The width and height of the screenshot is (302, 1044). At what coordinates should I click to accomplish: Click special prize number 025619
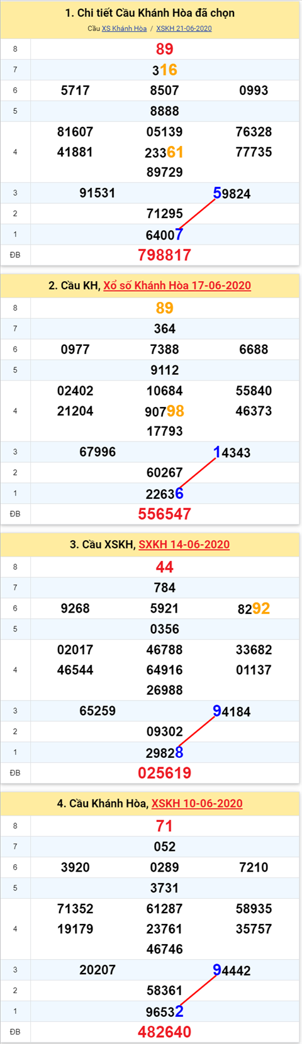click(164, 773)
